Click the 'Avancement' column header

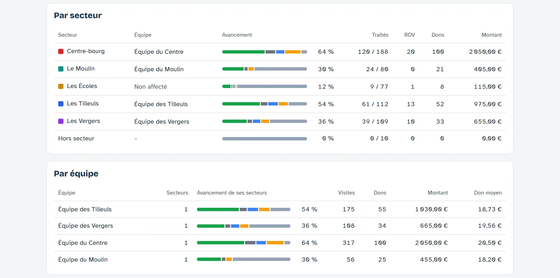click(237, 35)
